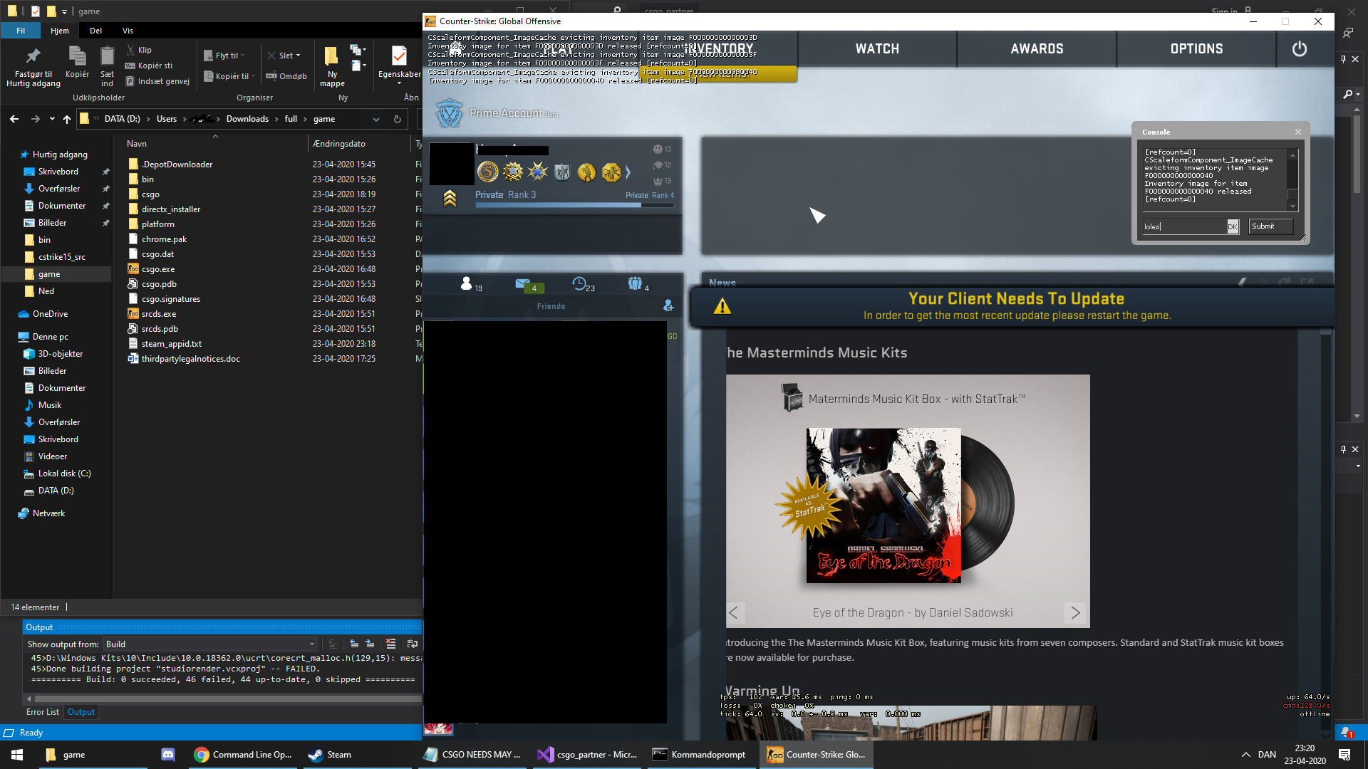Select the .DepotDownloader folder

pos(177,164)
